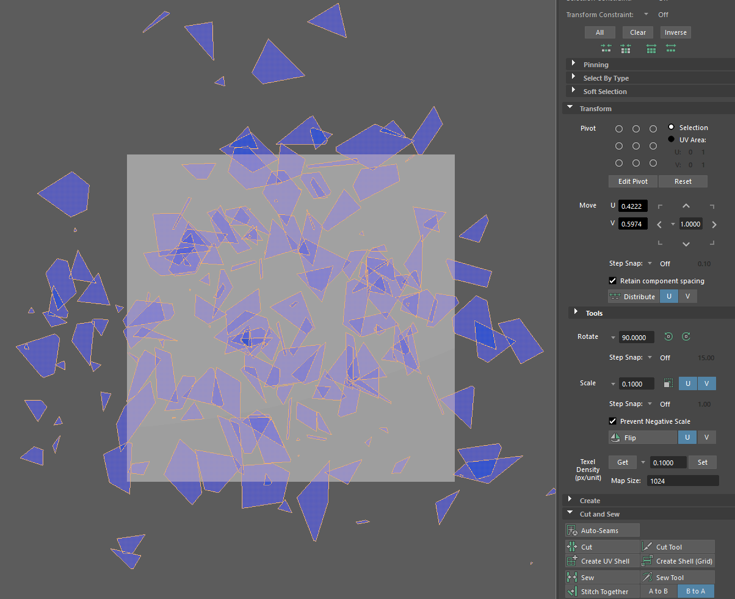Click the shrink selection grid icon
Screen dimensions: 735x599
click(x=626, y=48)
